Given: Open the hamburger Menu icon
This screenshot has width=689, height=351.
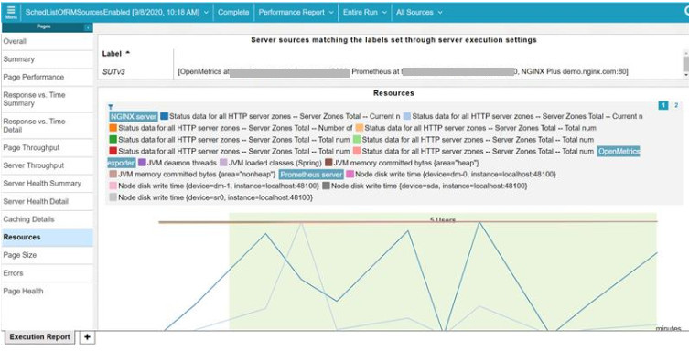Looking at the screenshot, I should (x=11, y=12).
